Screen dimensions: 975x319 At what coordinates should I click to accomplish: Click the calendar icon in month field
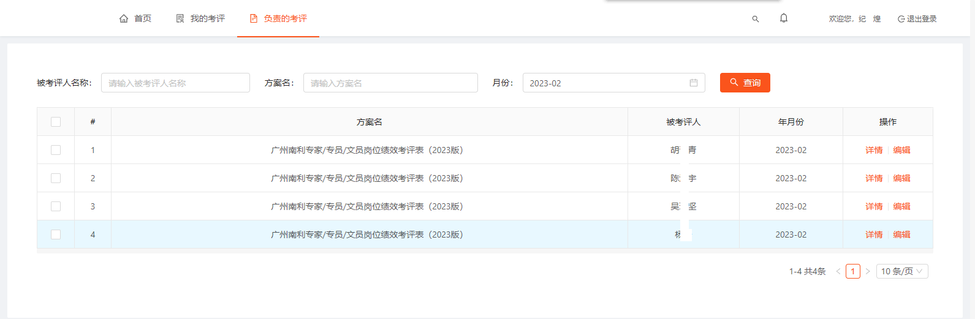(693, 83)
